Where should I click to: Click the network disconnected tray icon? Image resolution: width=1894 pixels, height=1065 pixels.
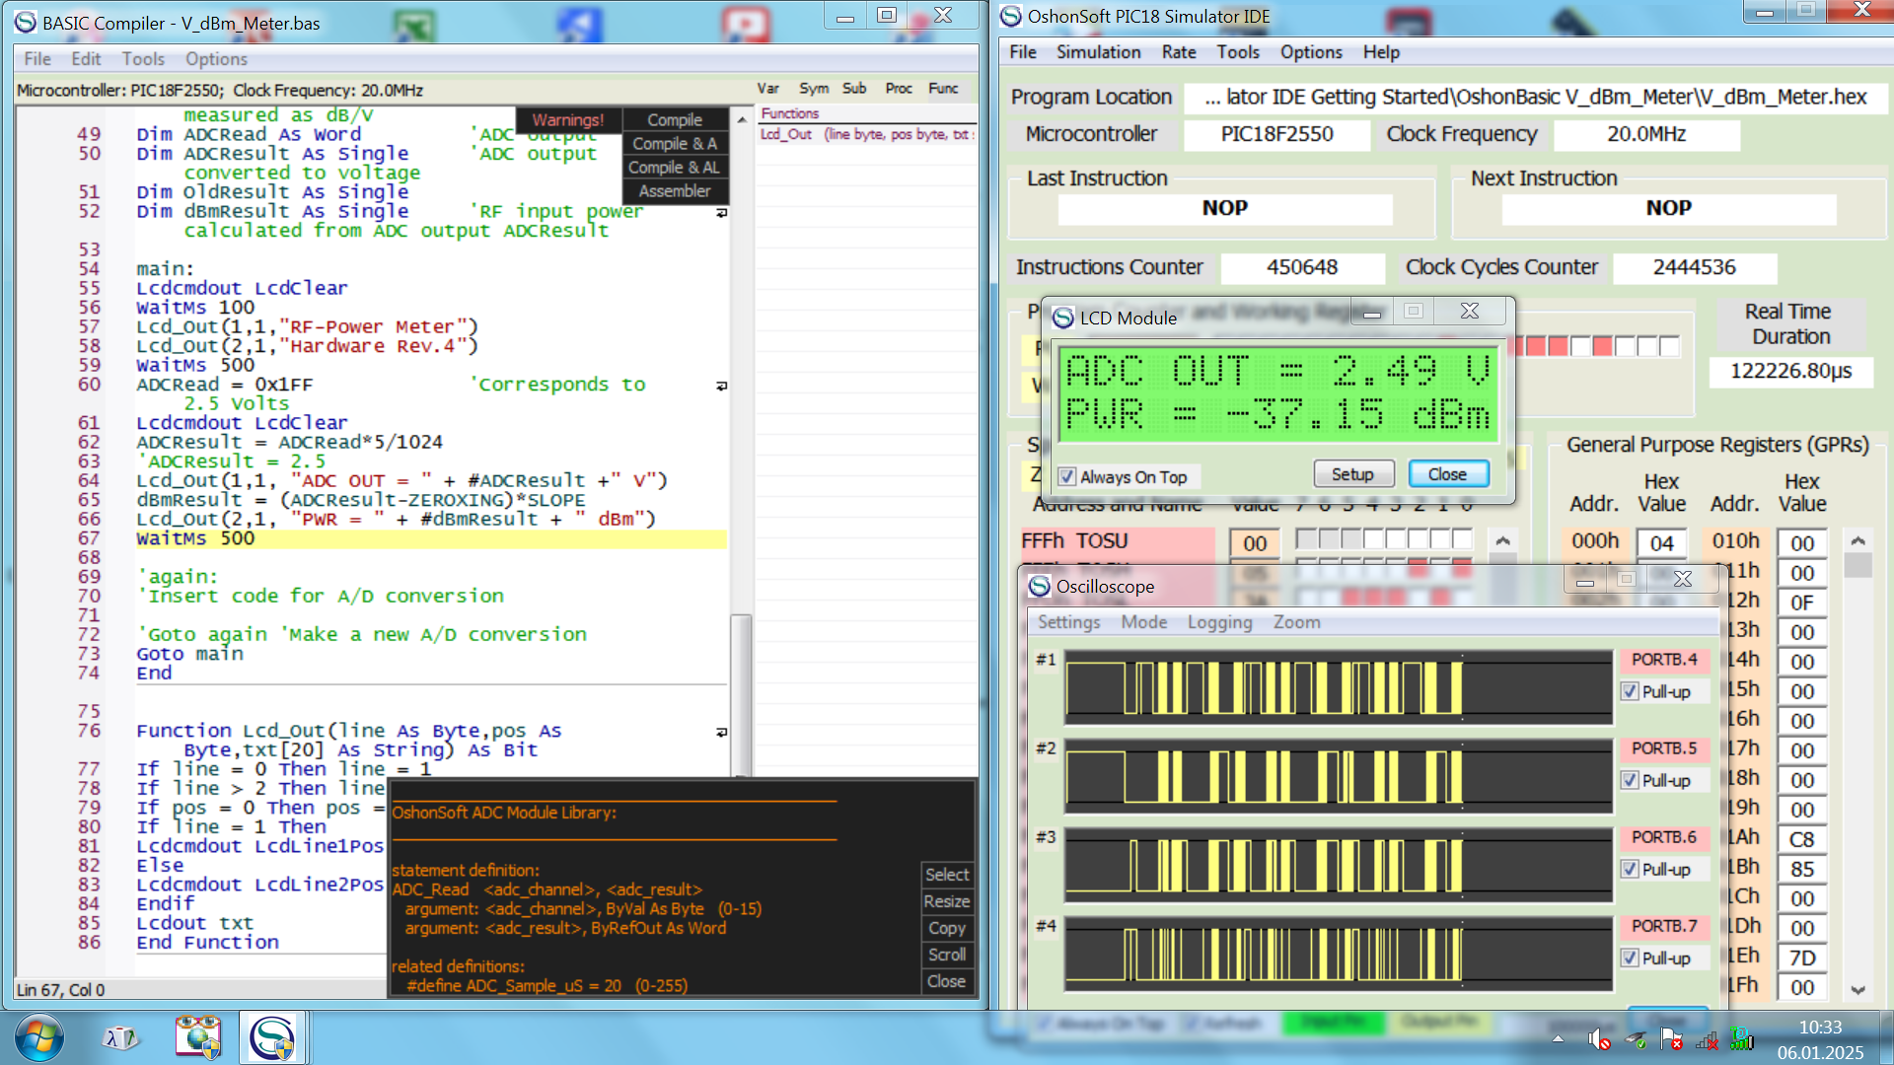pos(1707,1039)
